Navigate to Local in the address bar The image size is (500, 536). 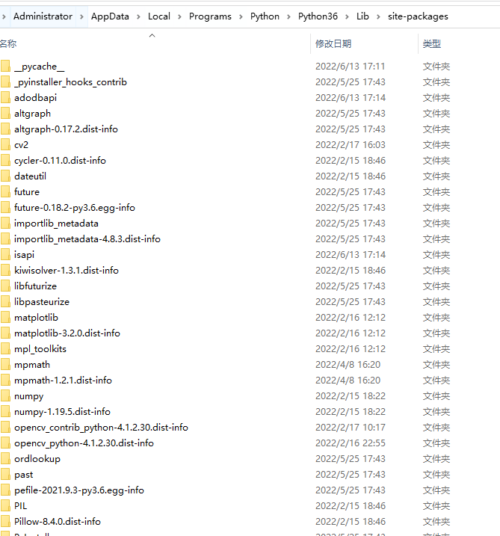(x=159, y=16)
